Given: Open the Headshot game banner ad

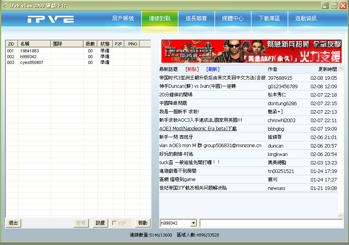Looking at the screenshot, I should 251,51.
